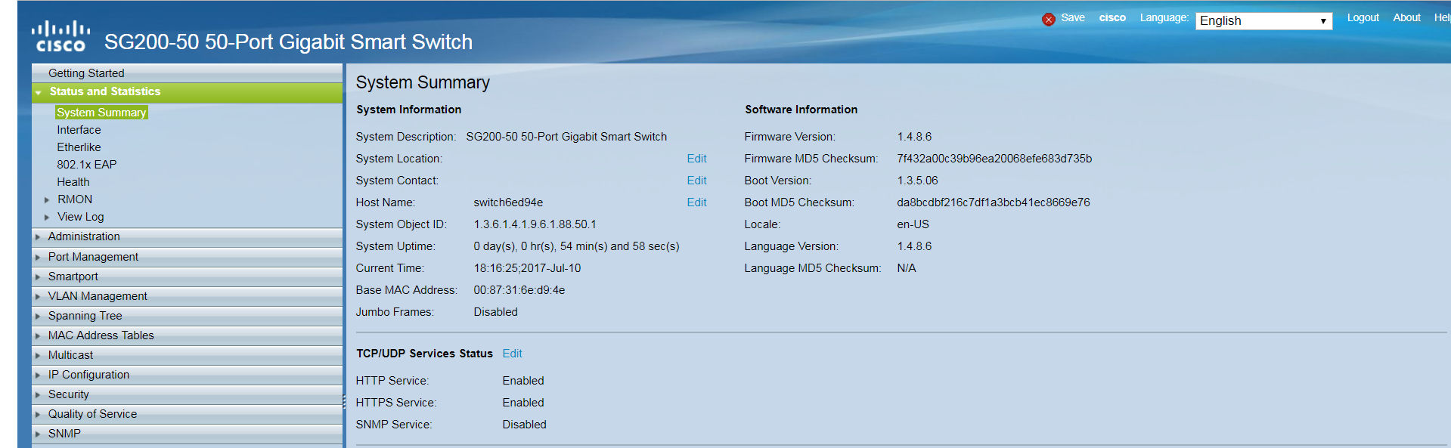The image size is (1451, 448).
Task: Click the Firmware MD5 Checksum value
Action: pos(994,159)
